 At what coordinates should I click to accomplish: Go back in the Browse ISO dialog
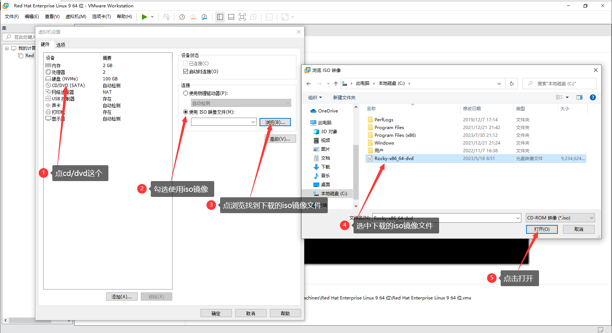(x=309, y=84)
